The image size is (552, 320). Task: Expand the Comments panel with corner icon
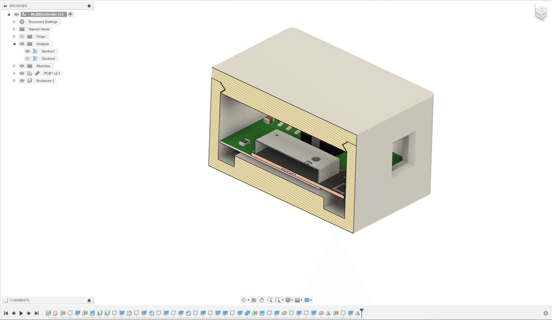point(5,300)
